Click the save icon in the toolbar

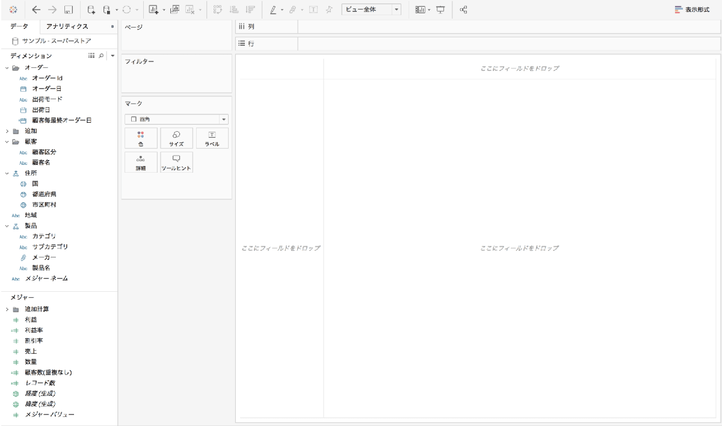point(69,10)
